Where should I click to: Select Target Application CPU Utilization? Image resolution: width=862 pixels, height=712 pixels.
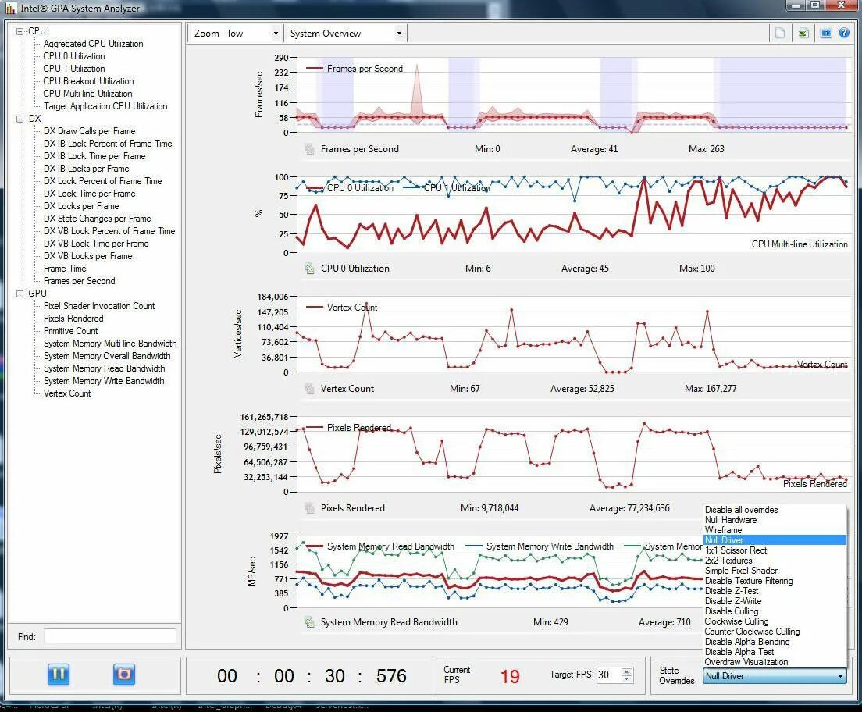(105, 106)
